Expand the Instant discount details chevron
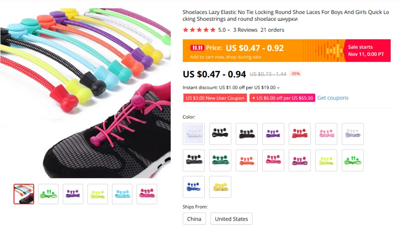400x225 pixels. 278,88
